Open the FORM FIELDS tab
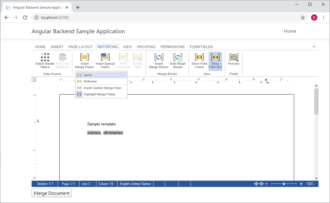330x203 pixels. coord(201,47)
